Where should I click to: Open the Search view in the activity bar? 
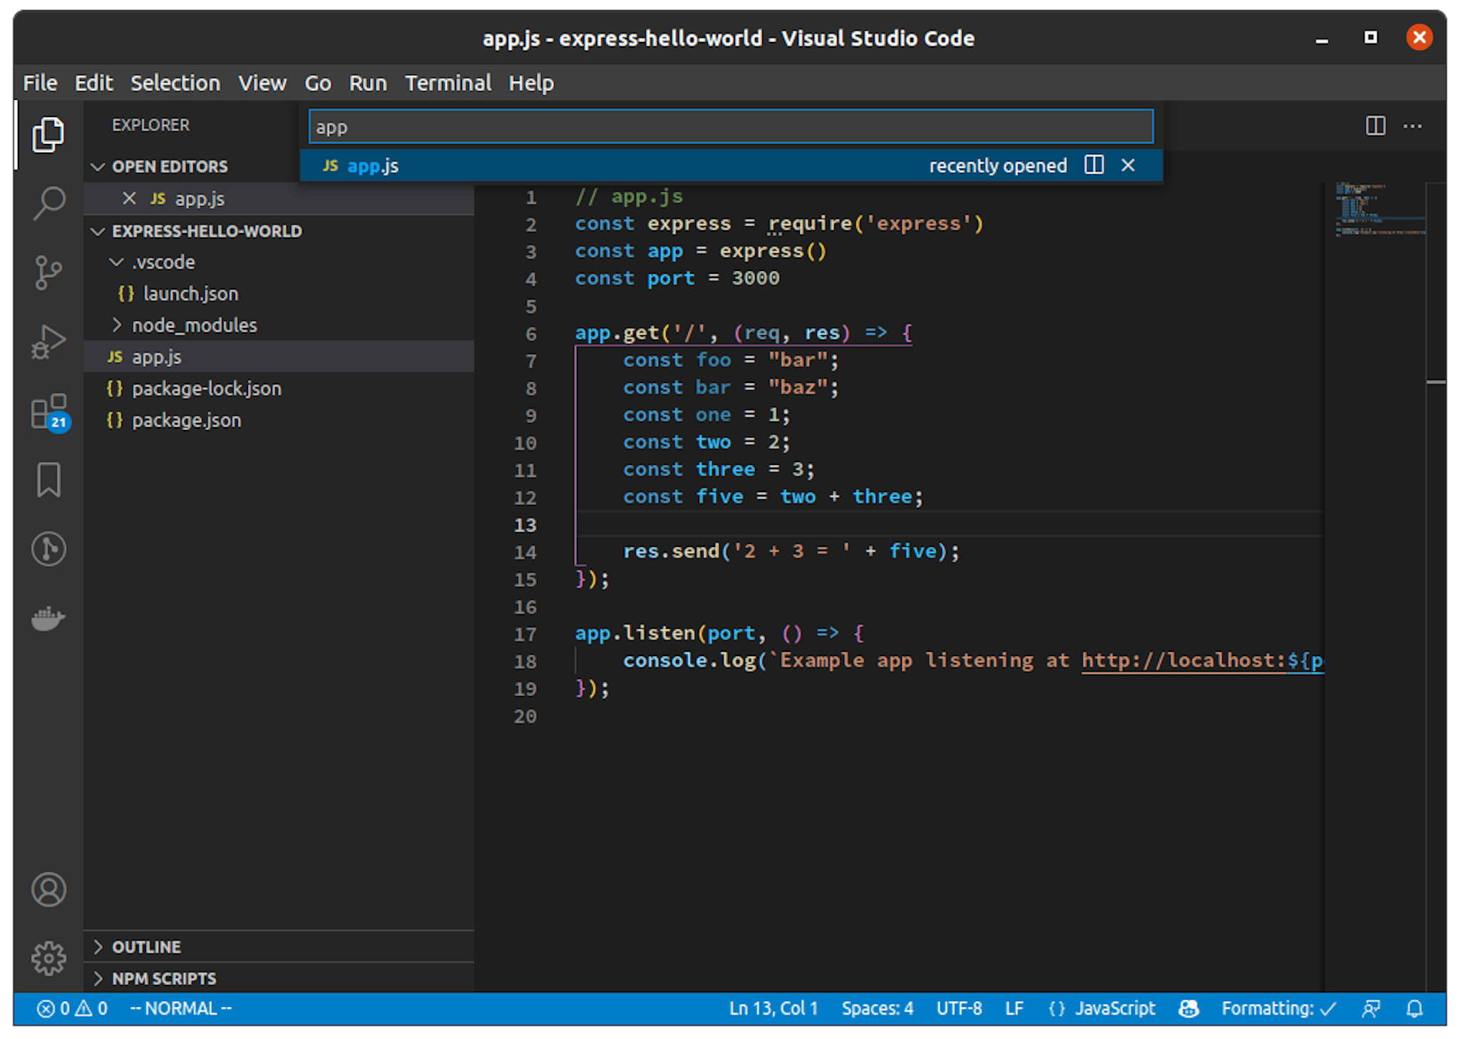pyautogui.click(x=48, y=202)
